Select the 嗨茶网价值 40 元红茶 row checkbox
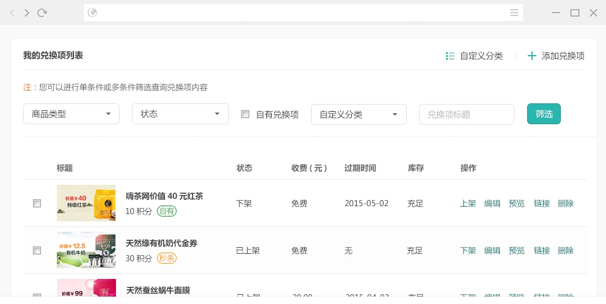 click(37, 204)
